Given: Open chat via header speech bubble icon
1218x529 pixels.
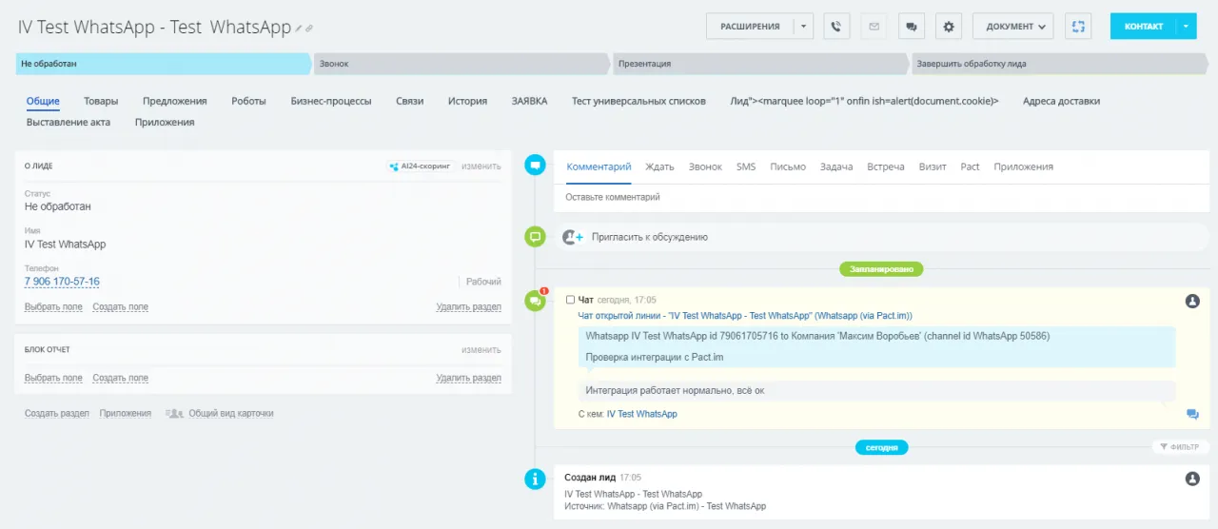Looking at the screenshot, I should [x=912, y=27].
